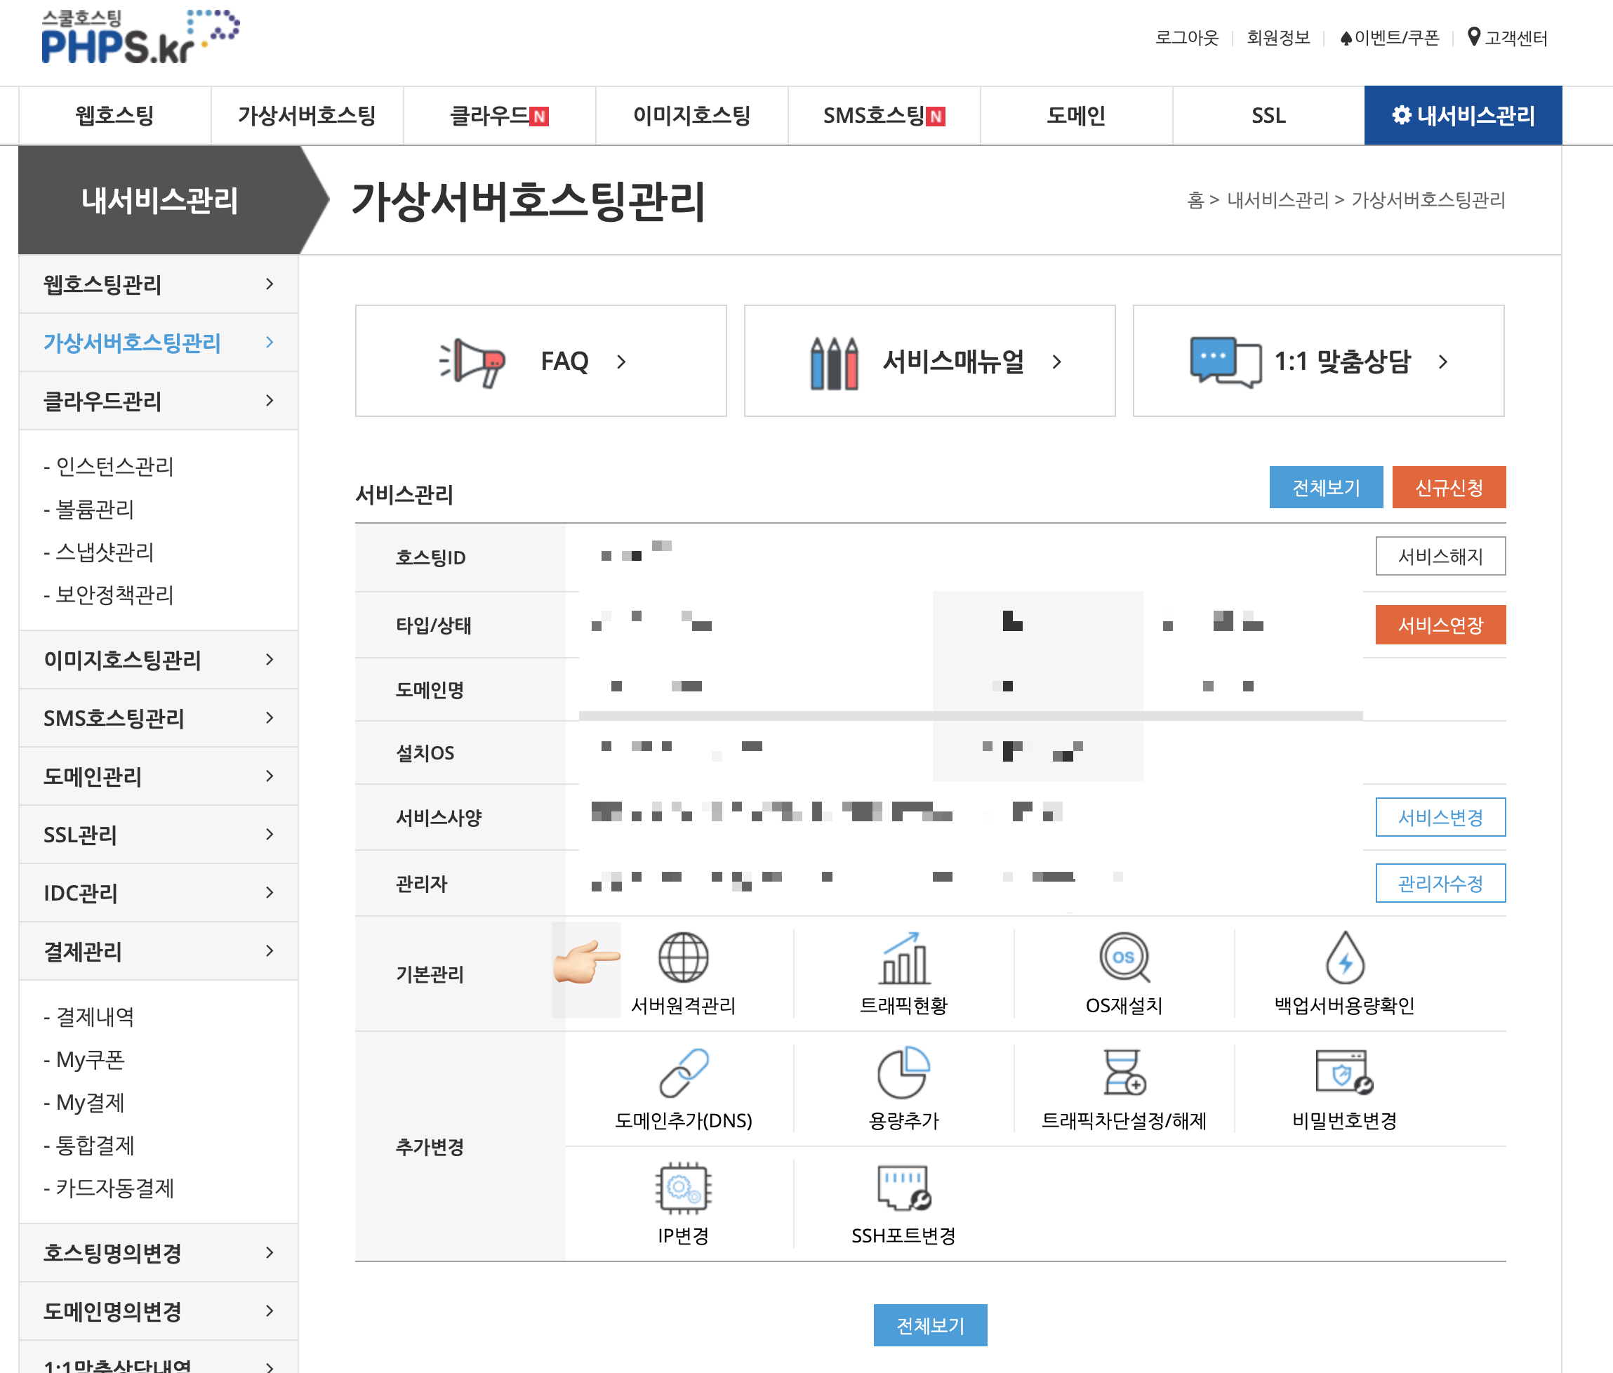This screenshot has width=1613, height=1373.
Task: Click the 신규신청 button
Action: pyautogui.click(x=1448, y=487)
